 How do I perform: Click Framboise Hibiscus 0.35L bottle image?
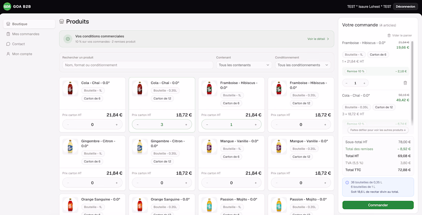click(279, 88)
